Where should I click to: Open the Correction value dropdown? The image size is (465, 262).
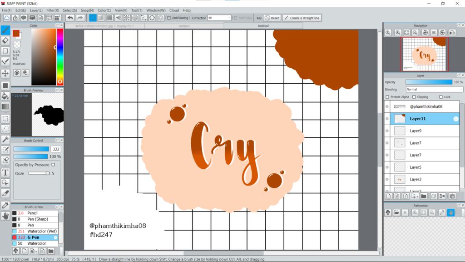pos(219,18)
